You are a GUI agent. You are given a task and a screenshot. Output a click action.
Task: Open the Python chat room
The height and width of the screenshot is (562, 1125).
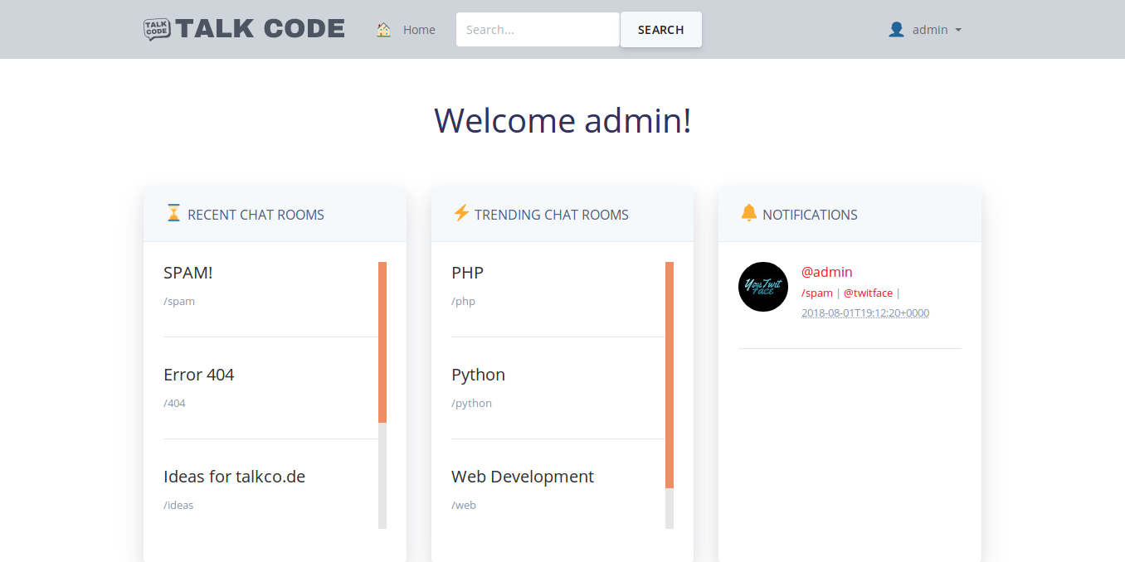[x=478, y=374]
